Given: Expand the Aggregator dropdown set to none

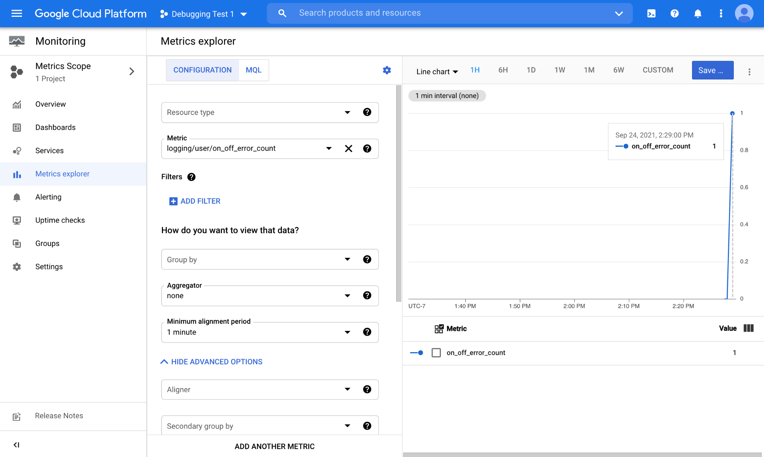Looking at the screenshot, I should tap(347, 295).
